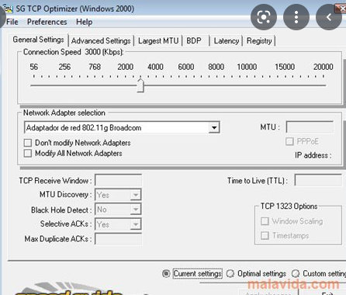The width and height of the screenshot is (346, 295).
Task: Open the Help menu
Action: (84, 22)
